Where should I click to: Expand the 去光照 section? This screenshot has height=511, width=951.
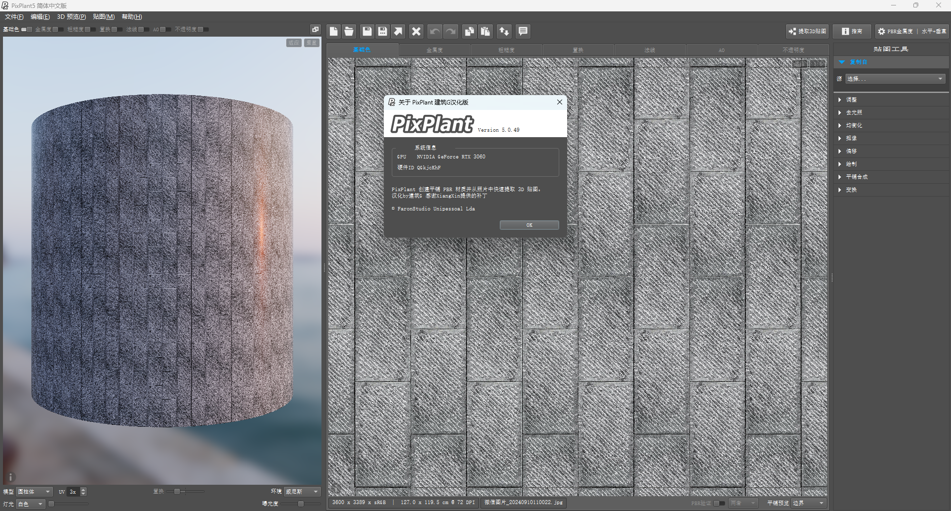click(x=854, y=112)
